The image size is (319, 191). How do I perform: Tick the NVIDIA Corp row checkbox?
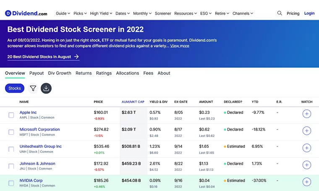[11, 183]
